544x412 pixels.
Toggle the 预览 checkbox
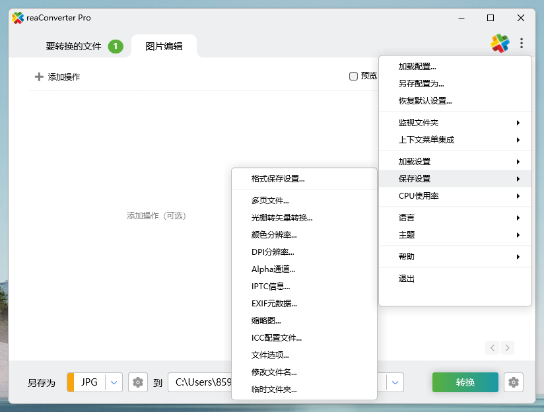[353, 76]
